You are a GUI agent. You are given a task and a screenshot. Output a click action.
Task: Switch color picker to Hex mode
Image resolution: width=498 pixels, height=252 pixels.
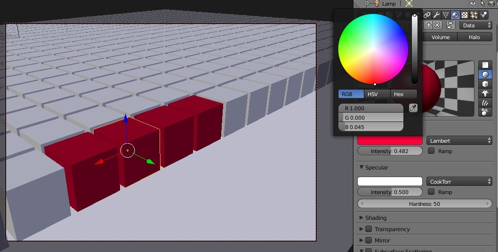click(404, 94)
